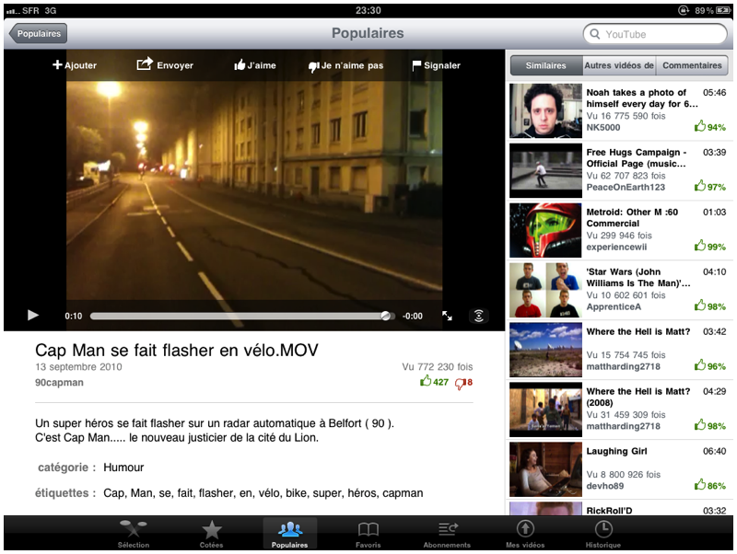737x554 pixels.
Task: Click the PeaceOnEarth123 uploader name
Action: [x=626, y=188]
